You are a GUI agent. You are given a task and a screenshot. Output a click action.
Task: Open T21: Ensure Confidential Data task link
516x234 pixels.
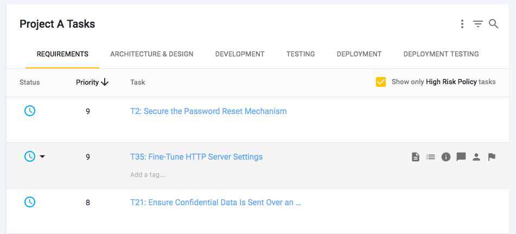click(215, 203)
